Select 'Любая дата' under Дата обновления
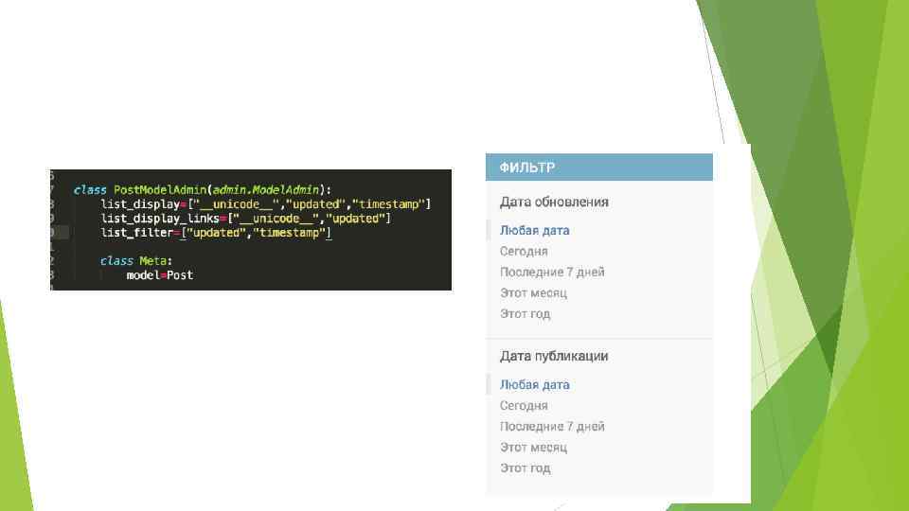909x511 pixels. [534, 231]
